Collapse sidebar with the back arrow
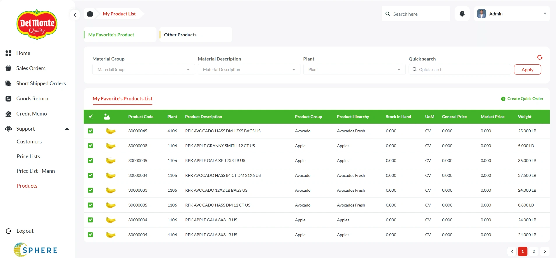 pos(75,15)
